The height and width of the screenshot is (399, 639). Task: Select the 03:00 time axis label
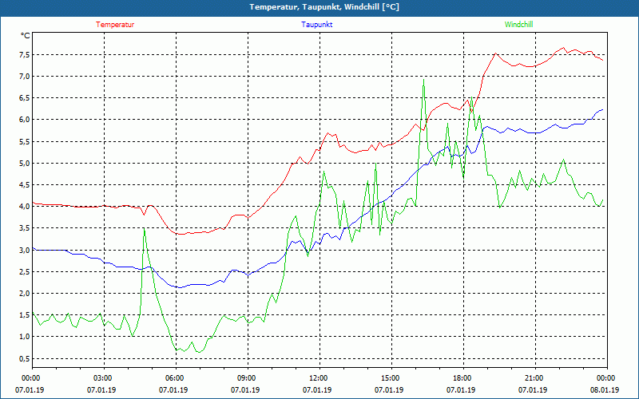tap(102, 377)
